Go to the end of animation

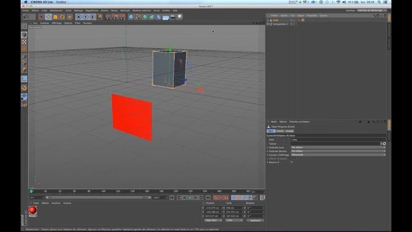(208, 198)
